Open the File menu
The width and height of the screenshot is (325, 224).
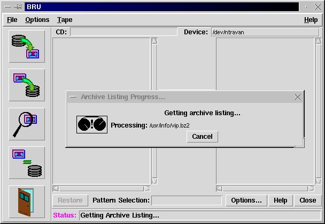[12, 20]
